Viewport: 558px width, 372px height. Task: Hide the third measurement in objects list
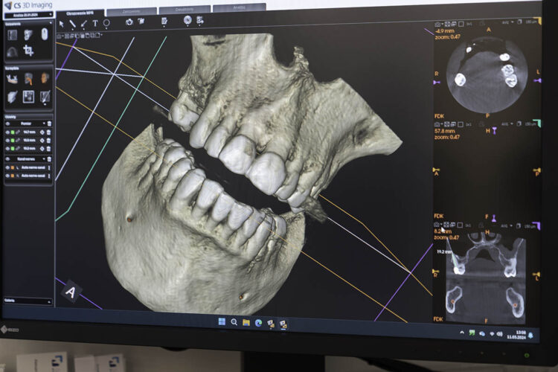point(7,148)
